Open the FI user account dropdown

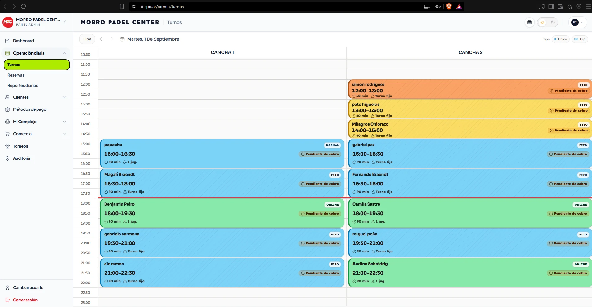click(578, 22)
